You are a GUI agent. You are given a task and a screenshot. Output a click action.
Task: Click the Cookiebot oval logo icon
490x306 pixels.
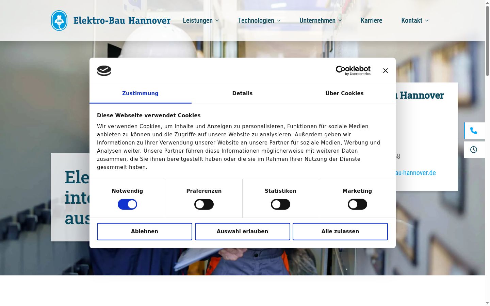click(x=104, y=71)
